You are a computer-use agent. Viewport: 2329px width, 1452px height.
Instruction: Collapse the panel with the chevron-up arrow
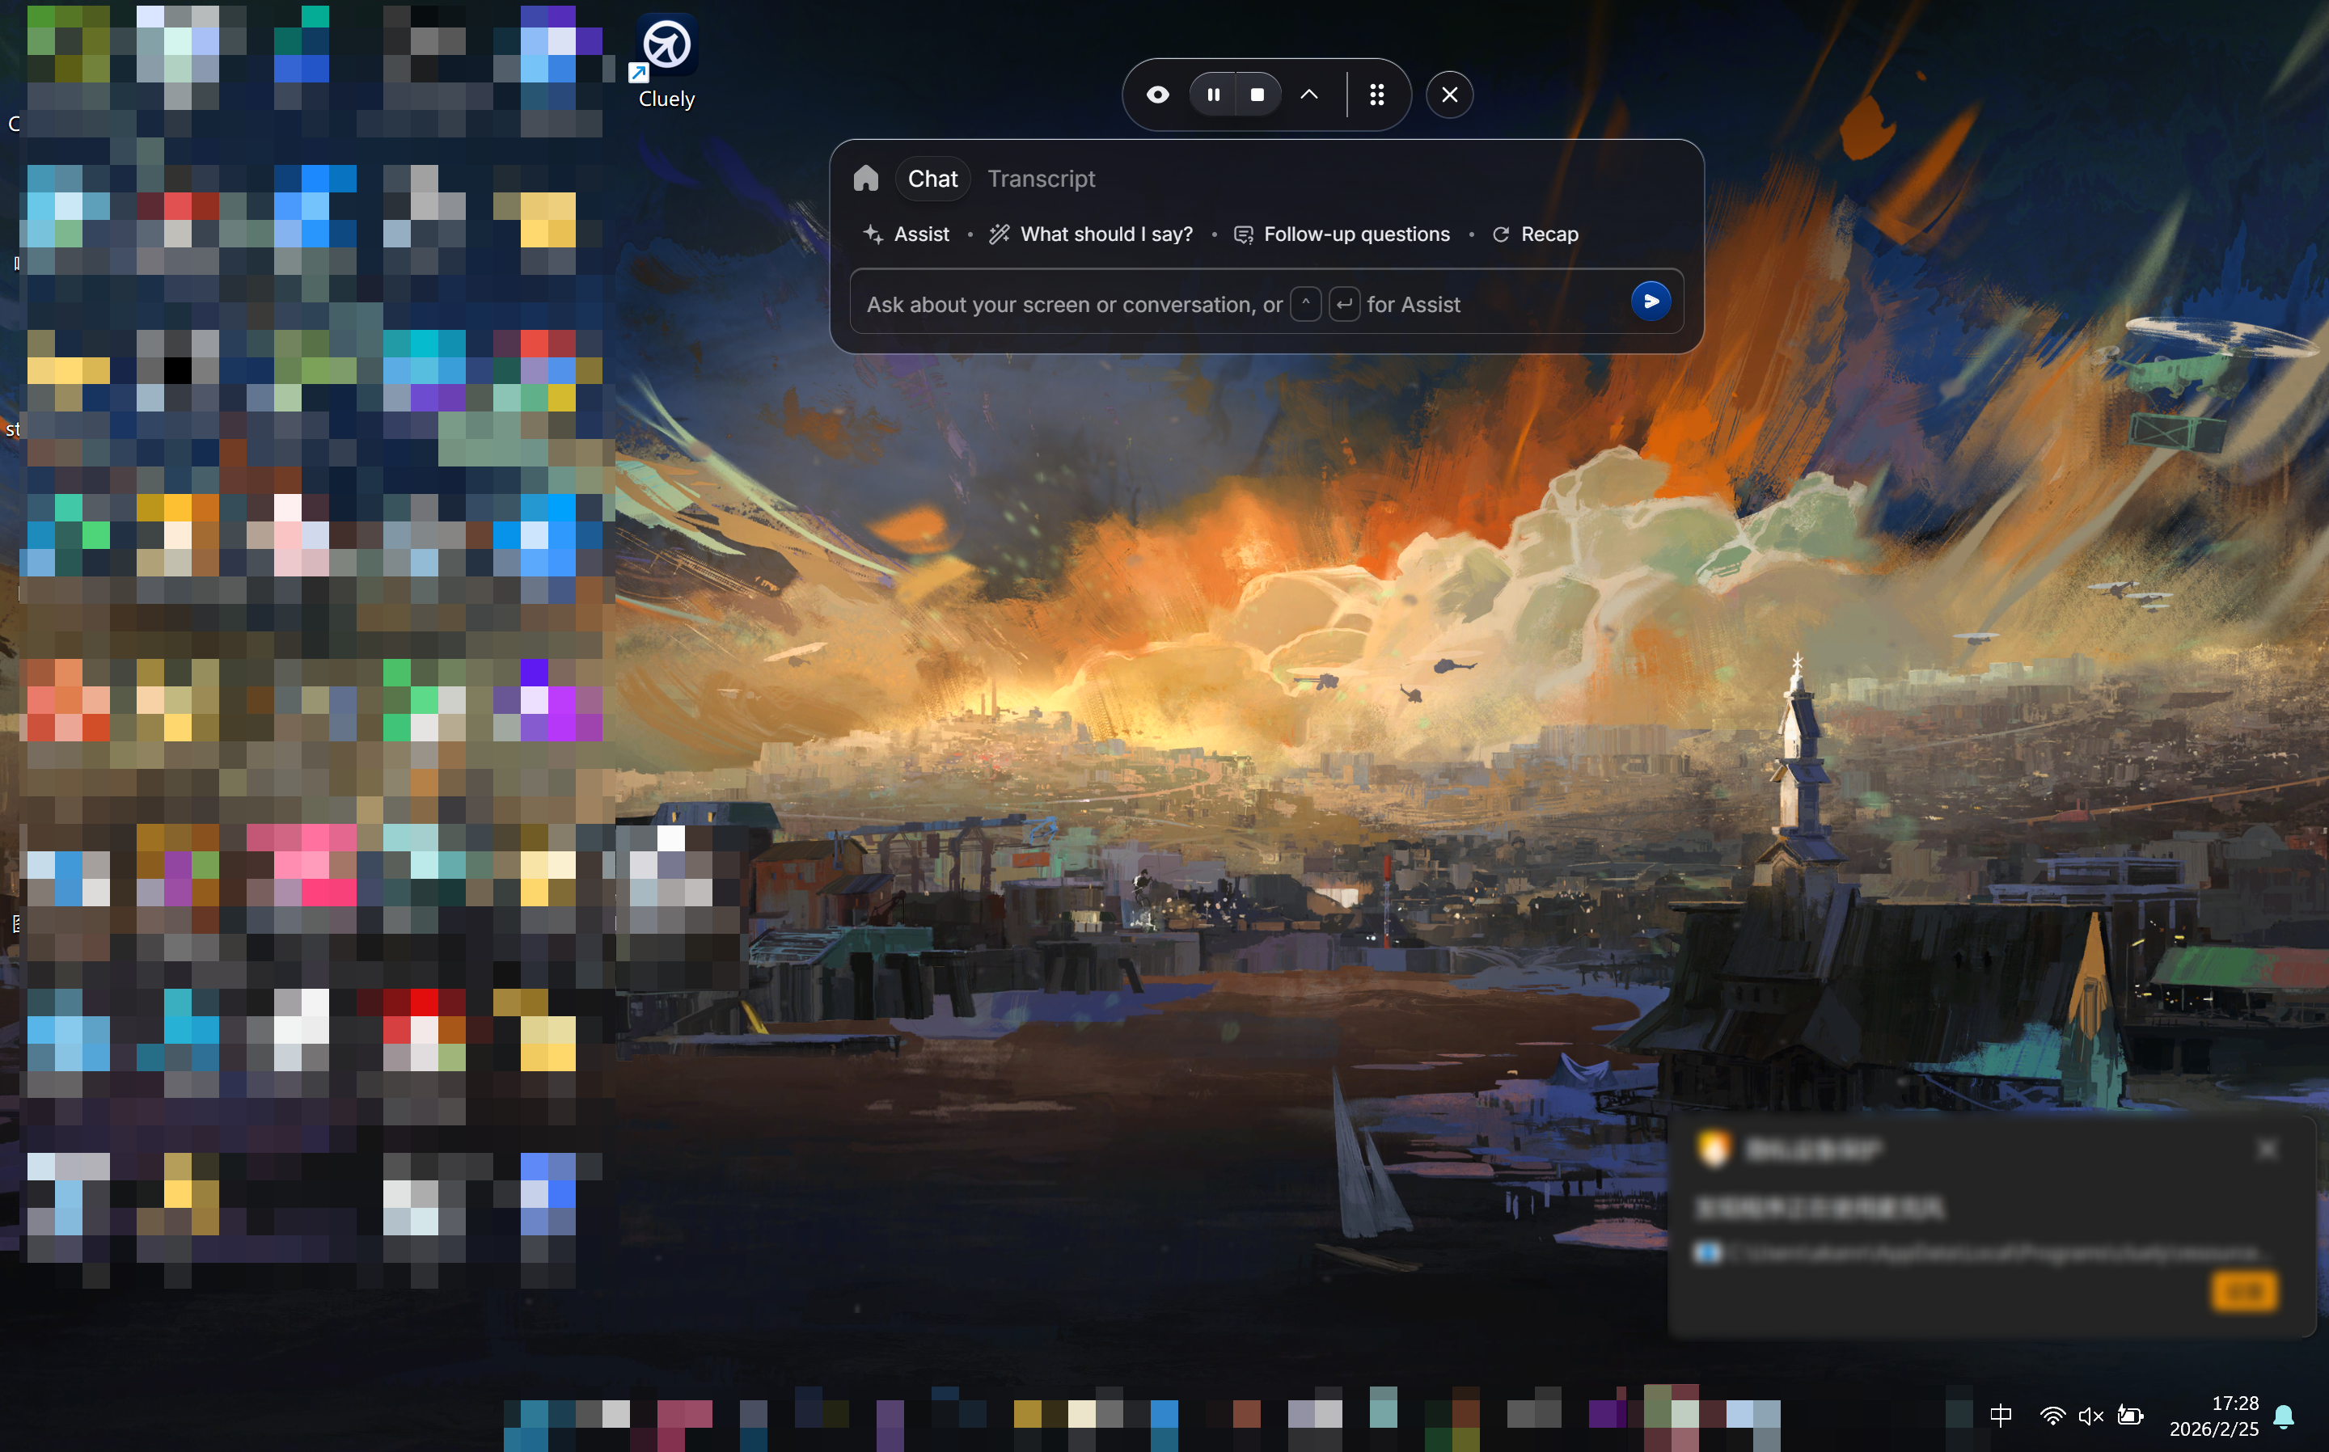click(x=1308, y=94)
